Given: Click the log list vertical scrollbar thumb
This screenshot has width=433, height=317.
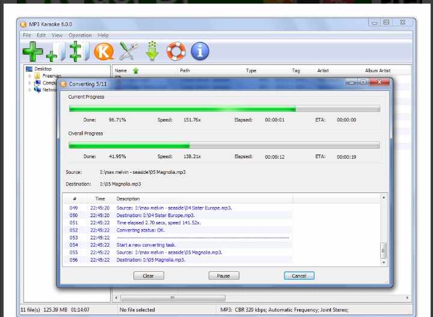Looking at the screenshot, I should click(383, 250).
